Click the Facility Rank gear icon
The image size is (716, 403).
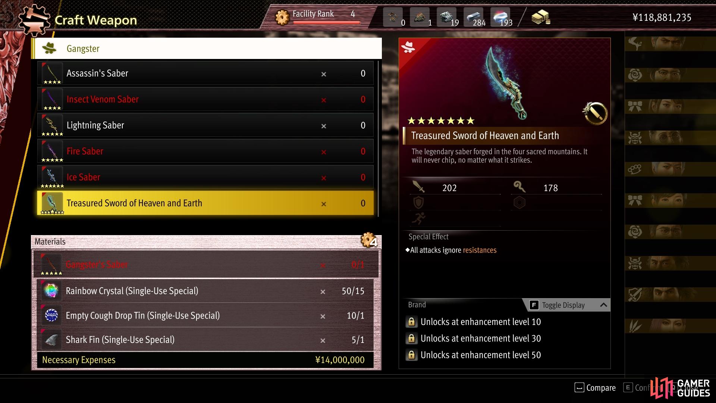pyautogui.click(x=282, y=17)
